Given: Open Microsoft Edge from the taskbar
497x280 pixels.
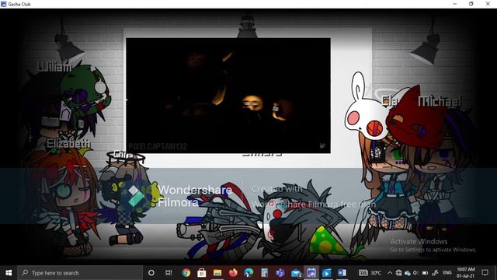Looking at the screenshot, I should [x=248, y=273].
